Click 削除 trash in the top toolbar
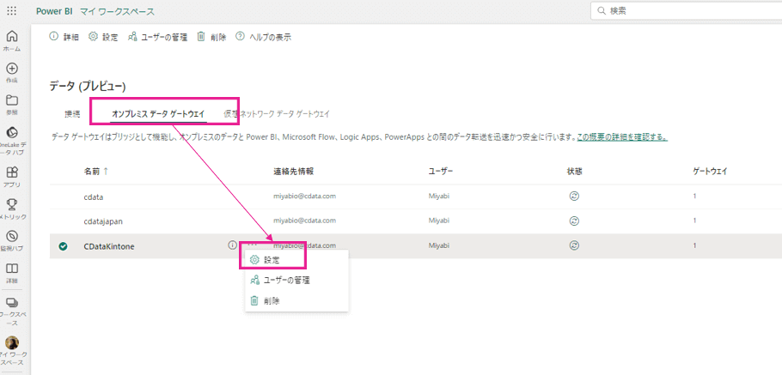Viewport: 782px width, 375px height. click(x=212, y=37)
